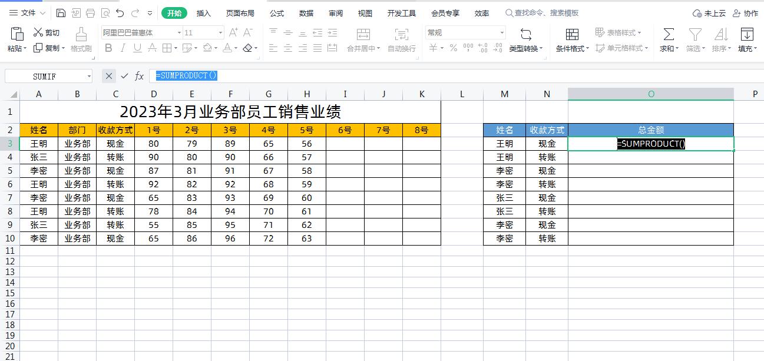Viewport: 764px width, 361px height.
Task: Click the Collaborate (协作) button
Action: click(x=745, y=13)
